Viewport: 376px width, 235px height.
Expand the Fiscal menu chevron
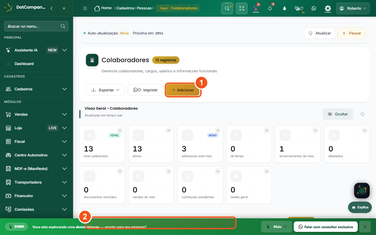point(64,142)
